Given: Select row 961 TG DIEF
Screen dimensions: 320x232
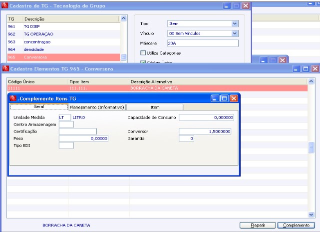Looking at the screenshot, I should 64,26.
